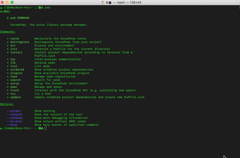The image size is (240, 158).
Task: Click the 'Options:' underlined heading
Action: pyautogui.click(x=7, y=104)
